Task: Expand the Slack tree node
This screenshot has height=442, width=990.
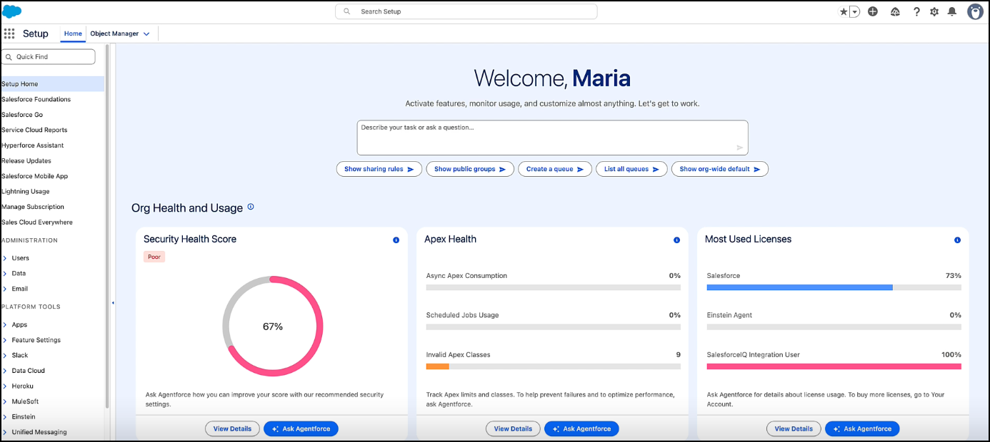Action: (x=5, y=355)
